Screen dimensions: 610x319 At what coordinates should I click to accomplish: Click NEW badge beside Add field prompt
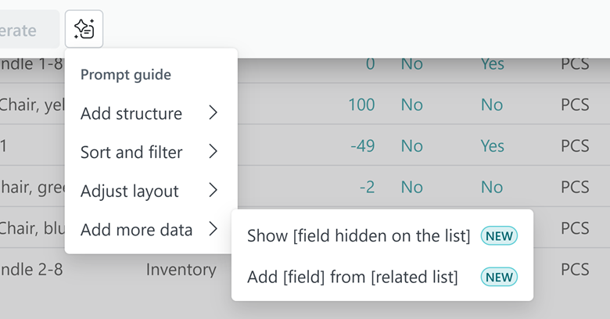pyautogui.click(x=500, y=277)
